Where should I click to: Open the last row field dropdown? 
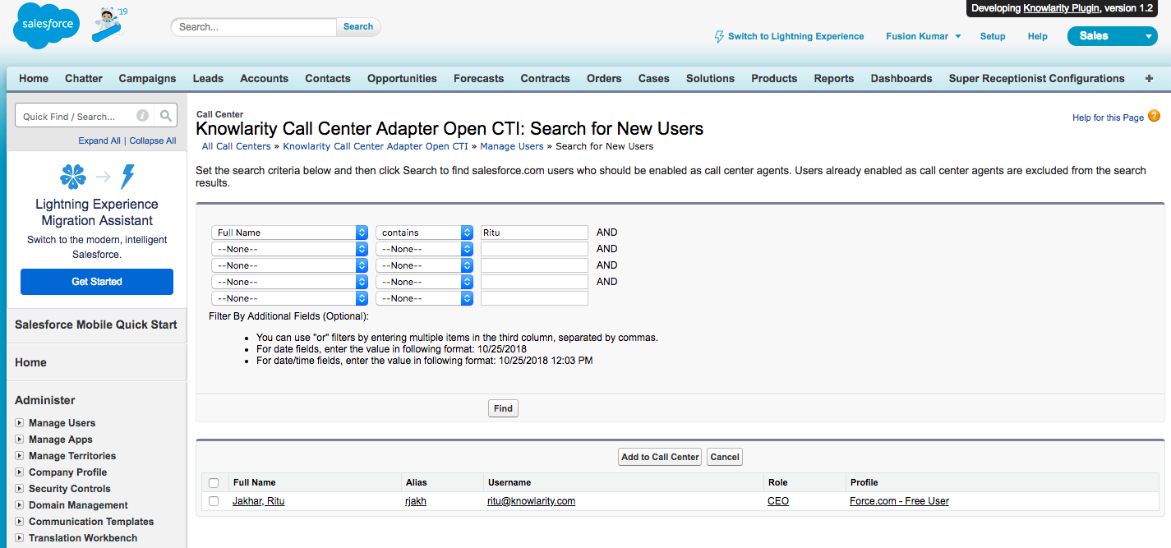[289, 298]
